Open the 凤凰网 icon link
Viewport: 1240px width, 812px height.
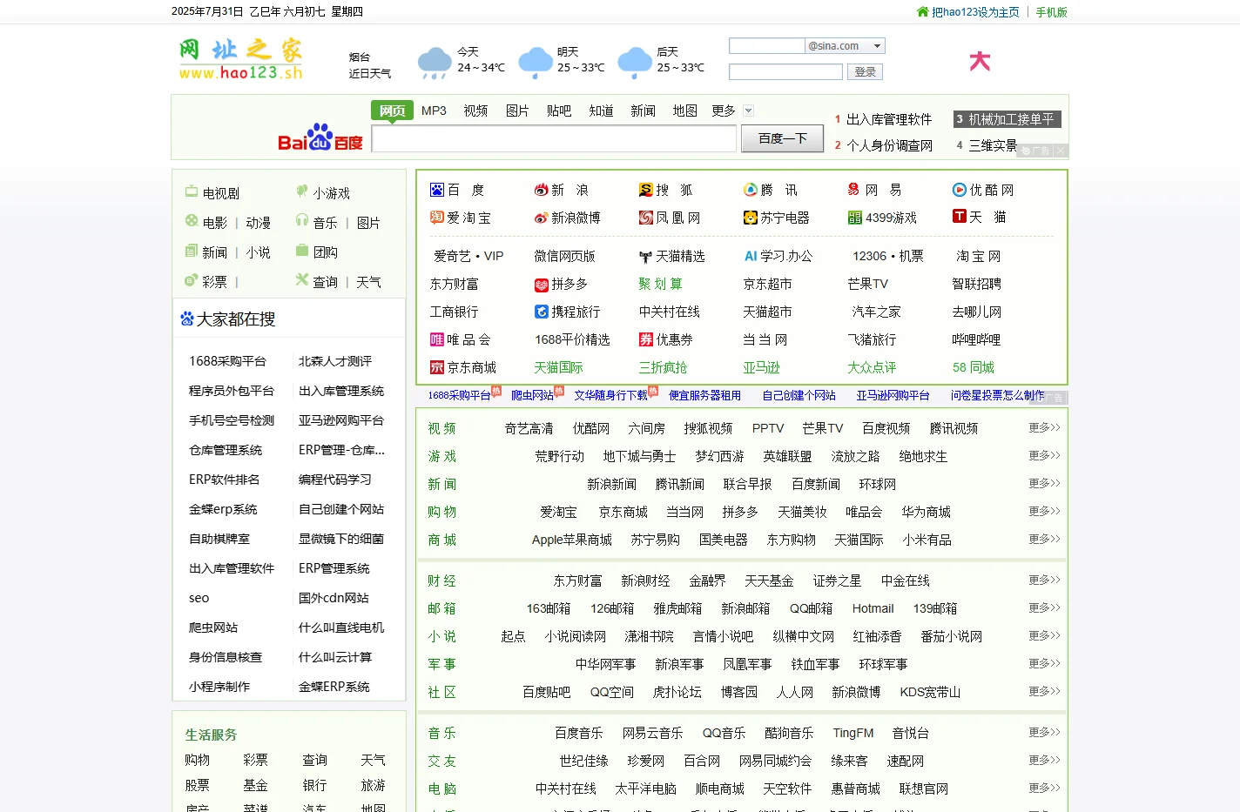(646, 218)
